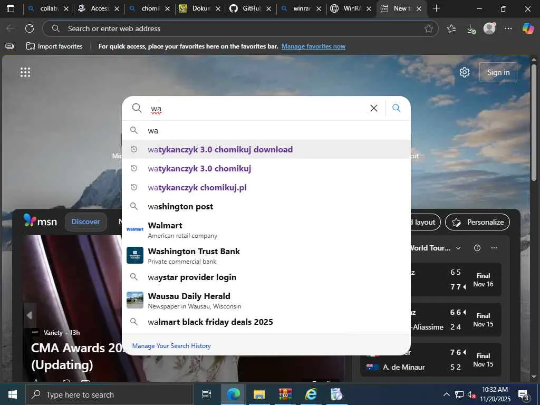The width and height of the screenshot is (540, 405).
Task: Open Microsoft Edge taskbar icon
Action: (234, 394)
